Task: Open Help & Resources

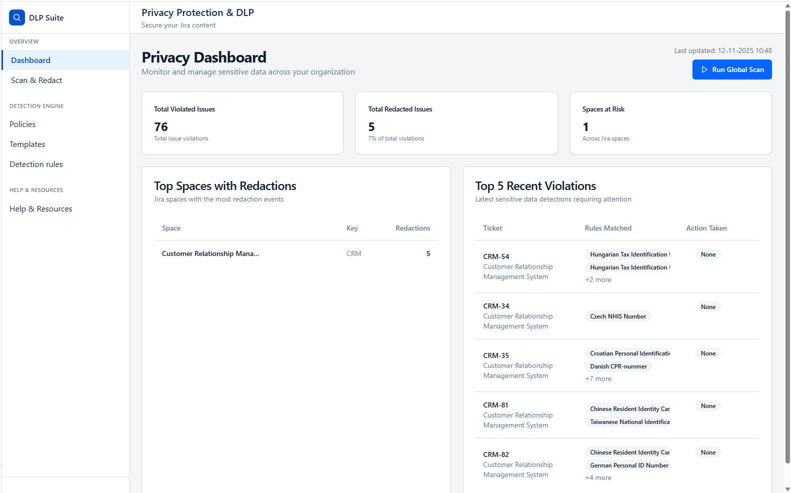Action: (40, 208)
